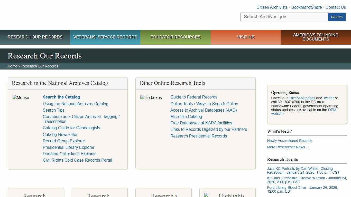Image resolution: width=351 pixels, height=197 pixels.
Task: Open the VISIT US menu item
Action: pos(245,37)
